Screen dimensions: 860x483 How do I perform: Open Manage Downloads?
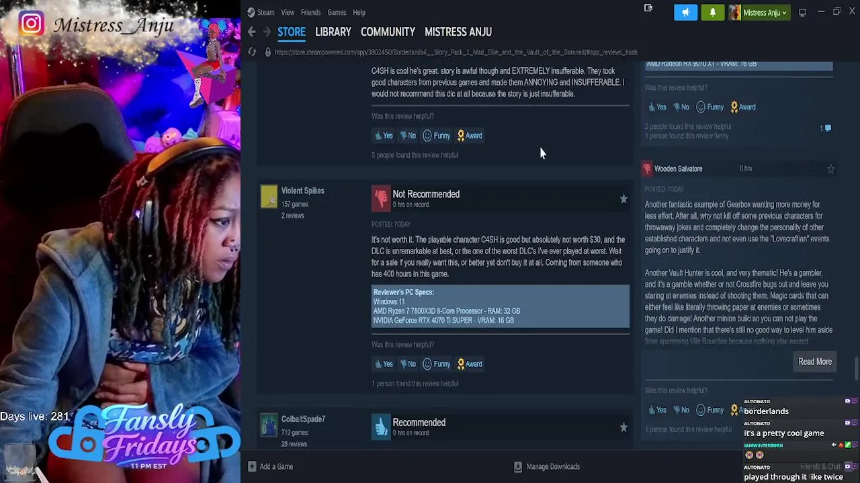click(546, 466)
